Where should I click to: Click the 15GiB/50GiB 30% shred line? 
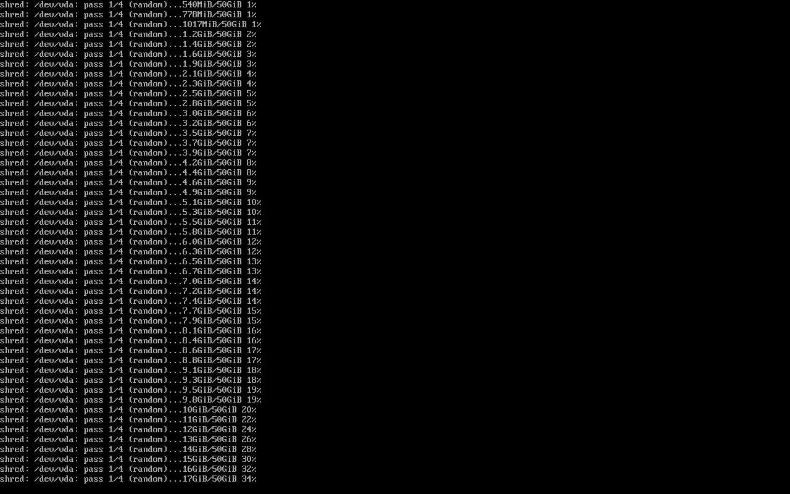point(128,459)
